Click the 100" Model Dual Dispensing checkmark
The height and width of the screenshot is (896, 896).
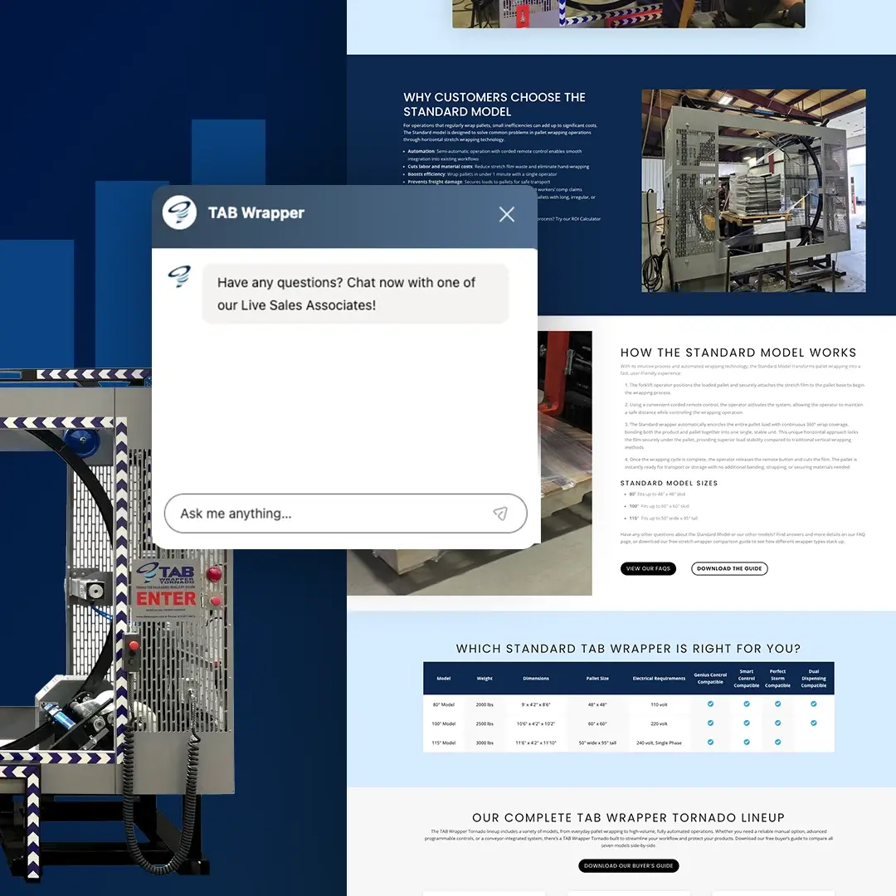tap(813, 723)
